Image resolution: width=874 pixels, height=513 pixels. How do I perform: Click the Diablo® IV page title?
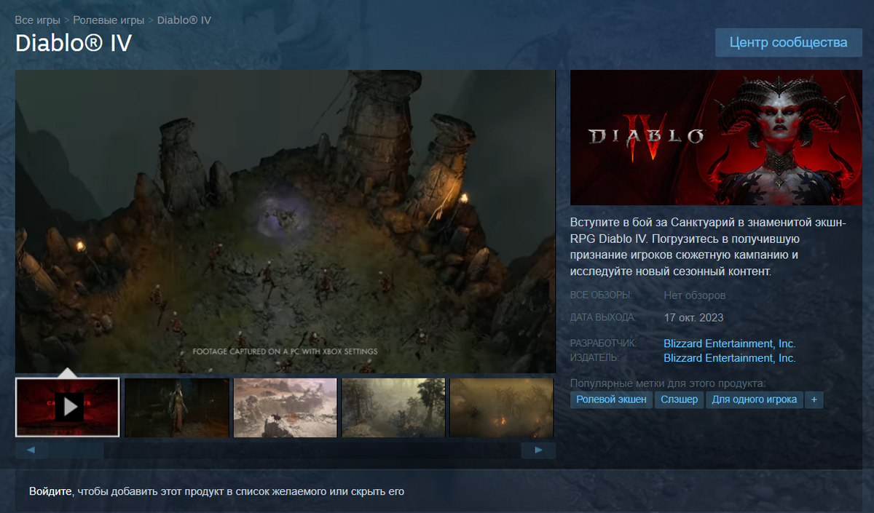73,43
